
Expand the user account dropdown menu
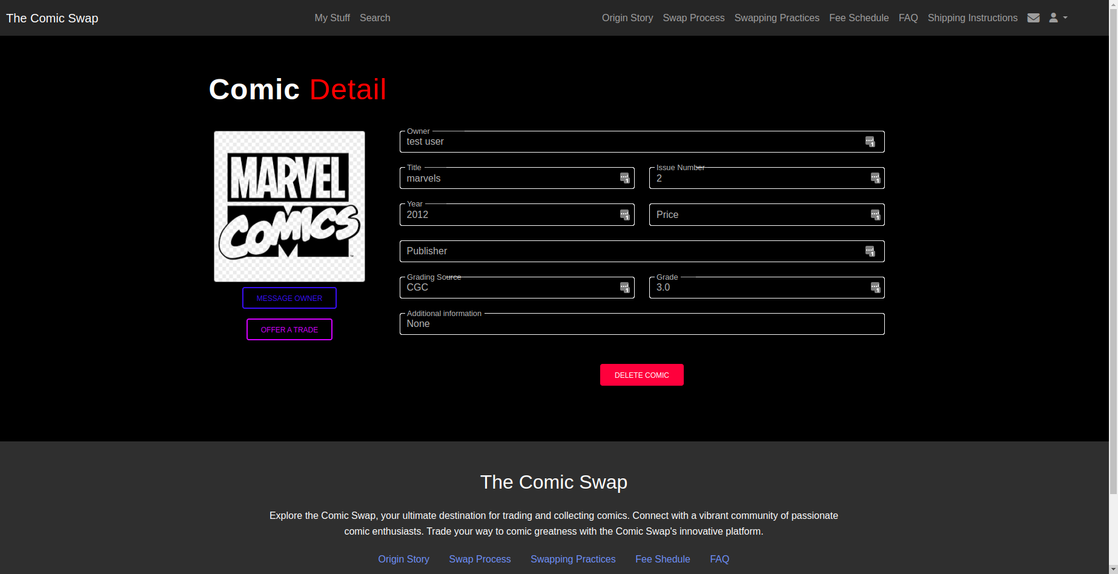(x=1057, y=18)
